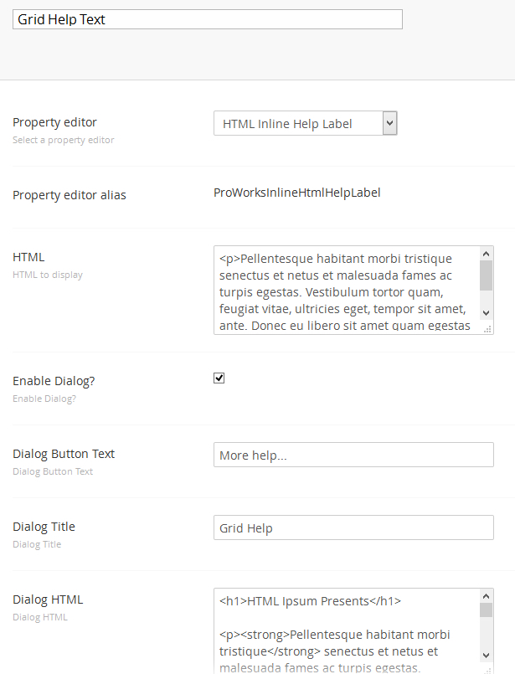The image size is (515, 674).
Task: Click the "Dialog HTML" label heading
Action: (x=48, y=599)
